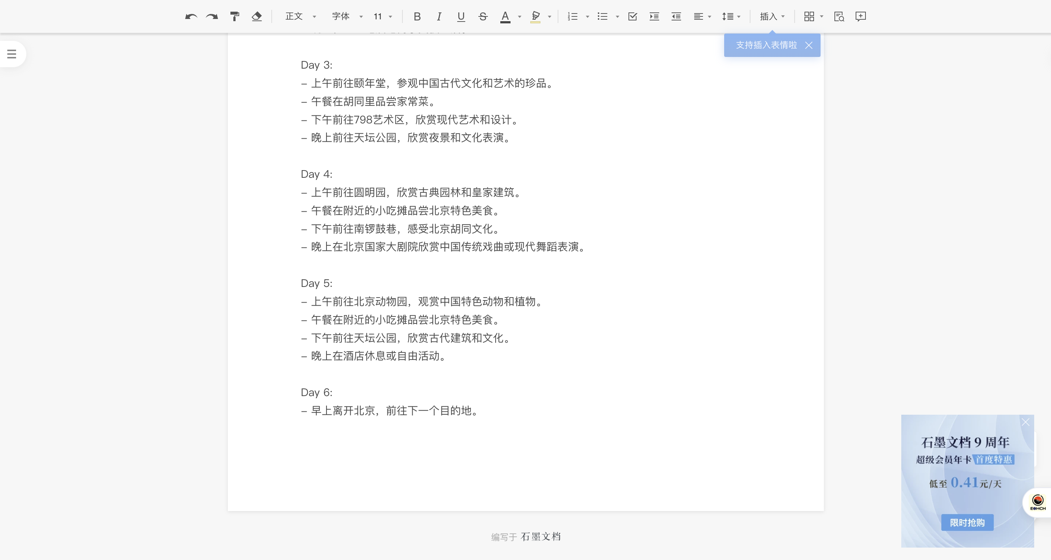
Task: Click the clear formatting eraser icon
Action: (257, 16)
